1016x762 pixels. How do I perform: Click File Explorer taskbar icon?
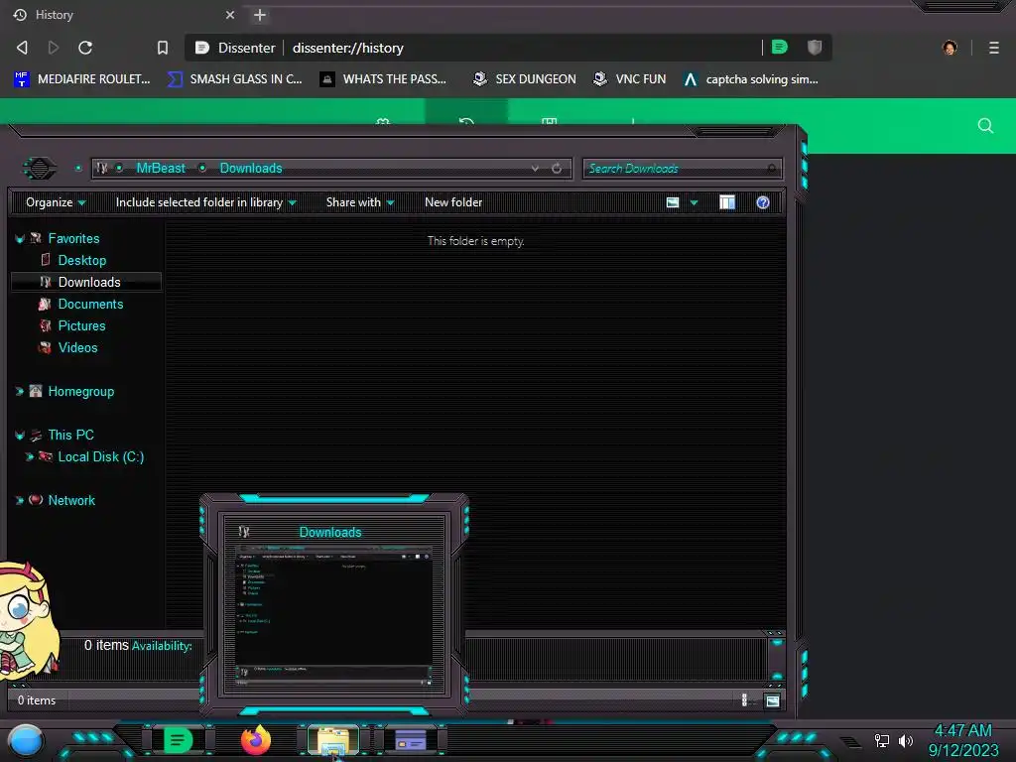coord(333,740)
